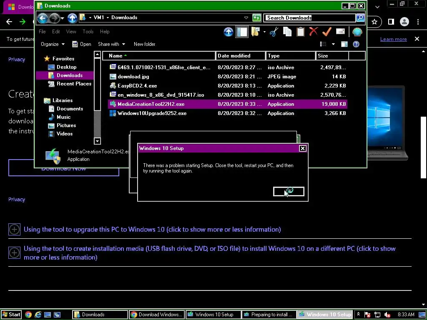This screenshot has width=427, height=320.
Task: Click the green Refresh button in address bar
Action: [x=256, y=18]
